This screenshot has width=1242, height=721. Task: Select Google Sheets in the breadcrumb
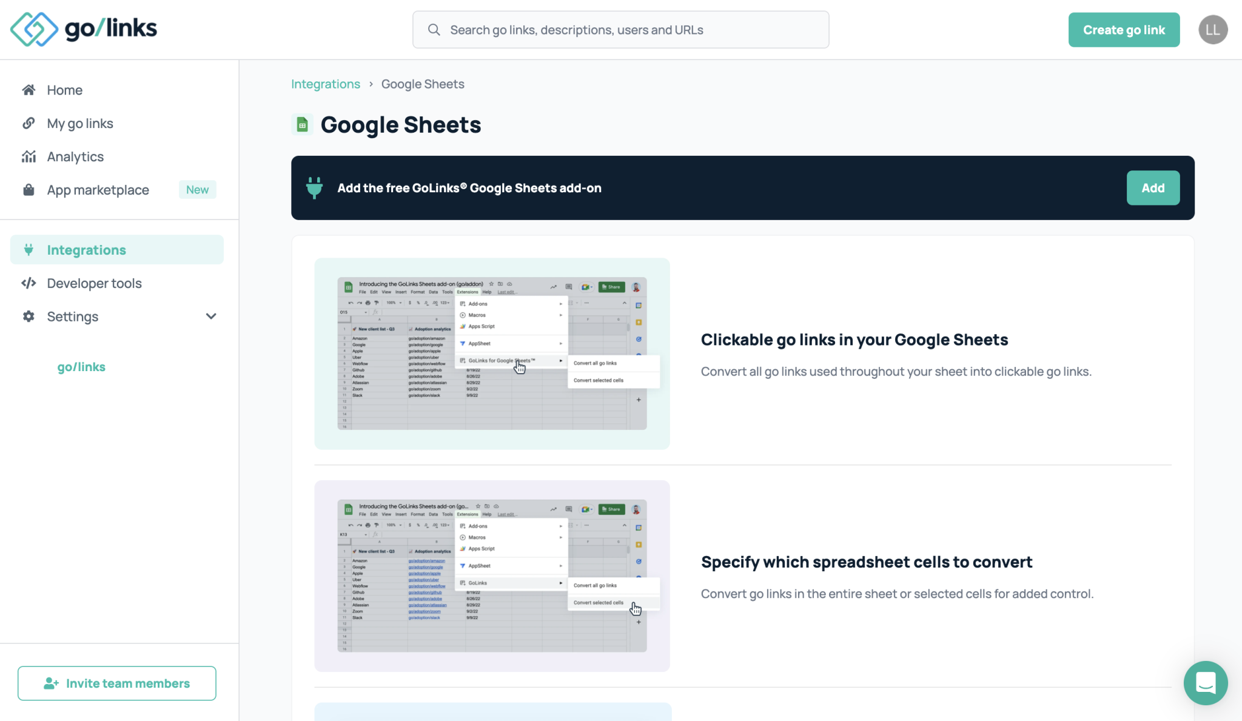coord(423,84)
